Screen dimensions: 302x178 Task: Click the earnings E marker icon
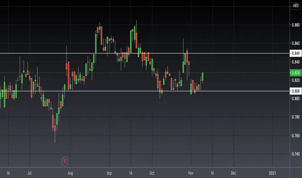click(x=65, y=161)
